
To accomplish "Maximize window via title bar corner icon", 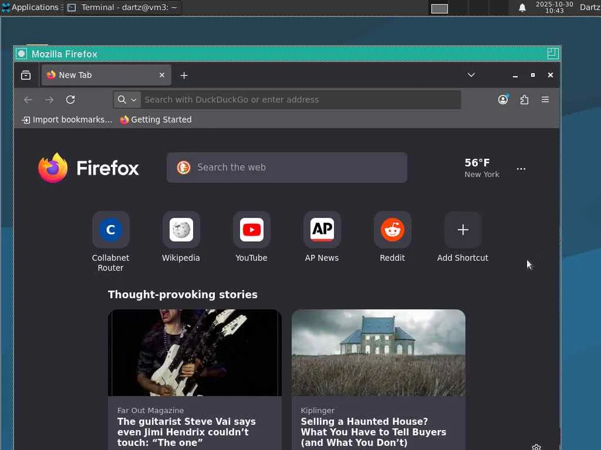I will tap(553, 53).
